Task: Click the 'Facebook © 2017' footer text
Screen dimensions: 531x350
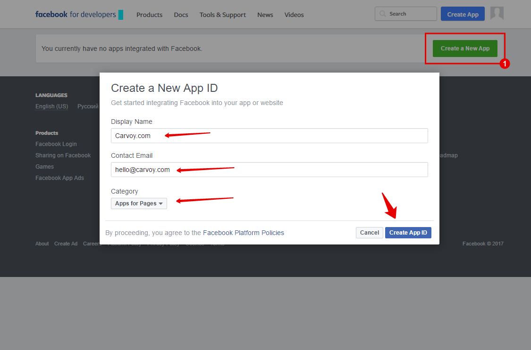Action: (x=483, y=244)
